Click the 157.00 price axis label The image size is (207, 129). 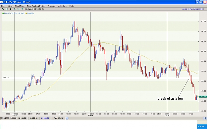coord(203,21)
